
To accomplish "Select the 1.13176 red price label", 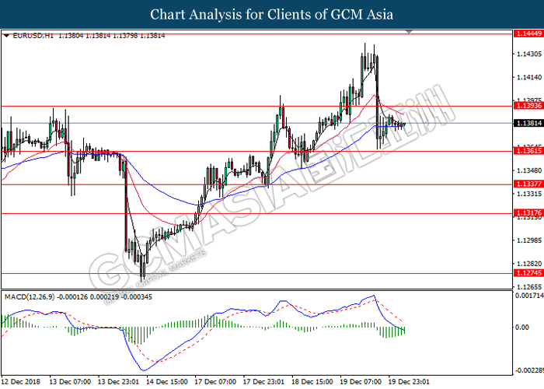I will tap(528, 213).
